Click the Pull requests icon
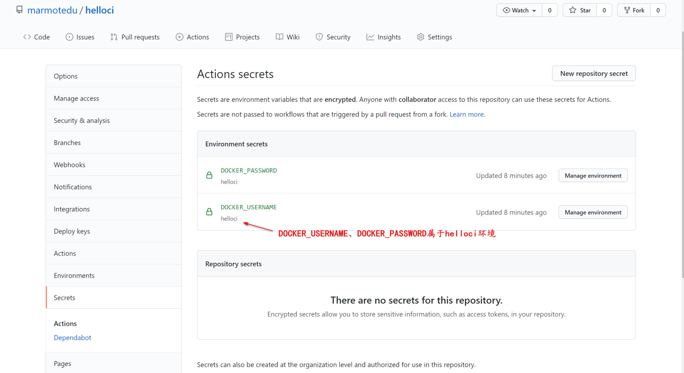This screenshot has width=684, height=373. click(x=114, y=37)
